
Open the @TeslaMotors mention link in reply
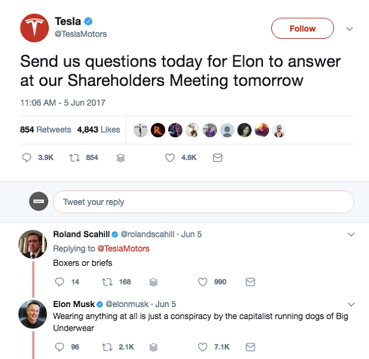123,248
